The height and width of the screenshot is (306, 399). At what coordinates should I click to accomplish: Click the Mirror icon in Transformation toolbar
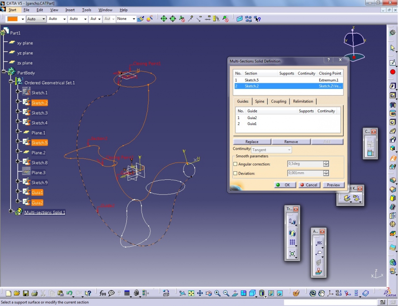click(x=292, y=233)
